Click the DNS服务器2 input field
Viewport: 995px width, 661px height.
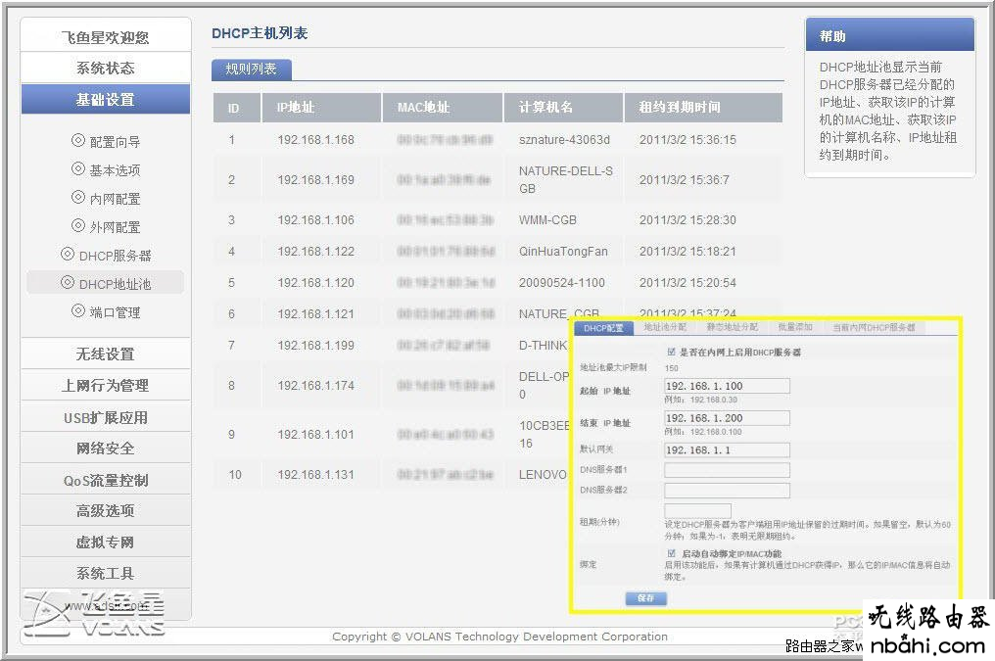728,491
